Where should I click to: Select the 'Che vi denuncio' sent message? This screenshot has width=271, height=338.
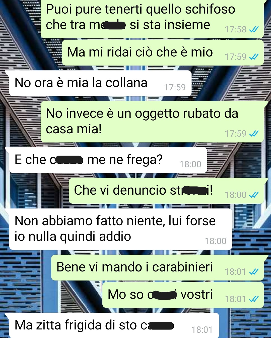coord(166,191)
